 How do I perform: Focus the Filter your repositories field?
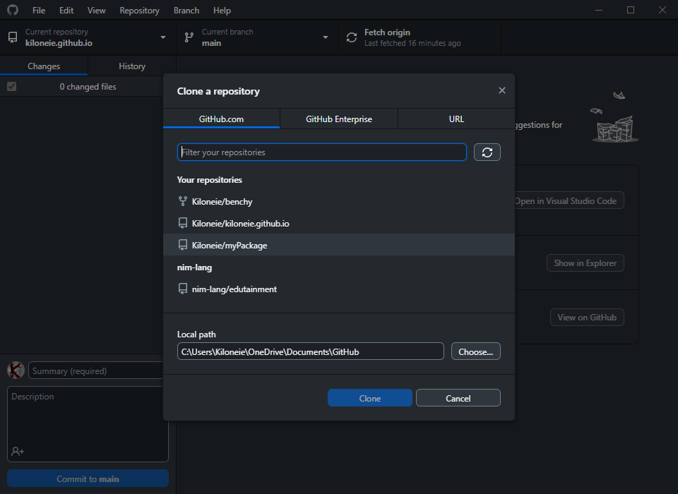point(322,152)
